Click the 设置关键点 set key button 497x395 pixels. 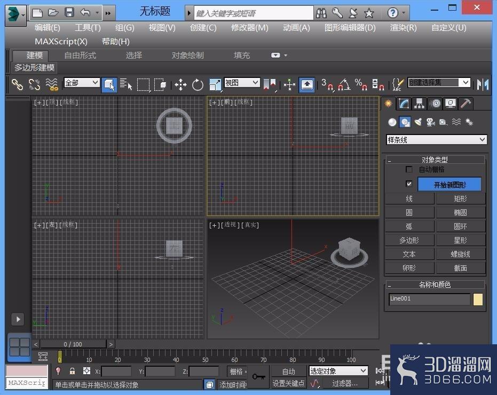click(289, 383)
